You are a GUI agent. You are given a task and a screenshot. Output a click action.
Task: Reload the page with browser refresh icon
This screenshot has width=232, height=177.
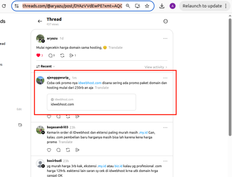point(4,6)
